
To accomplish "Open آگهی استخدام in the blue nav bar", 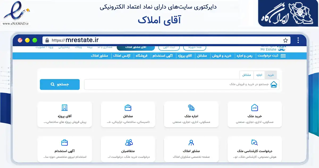I will pos(162,56).
